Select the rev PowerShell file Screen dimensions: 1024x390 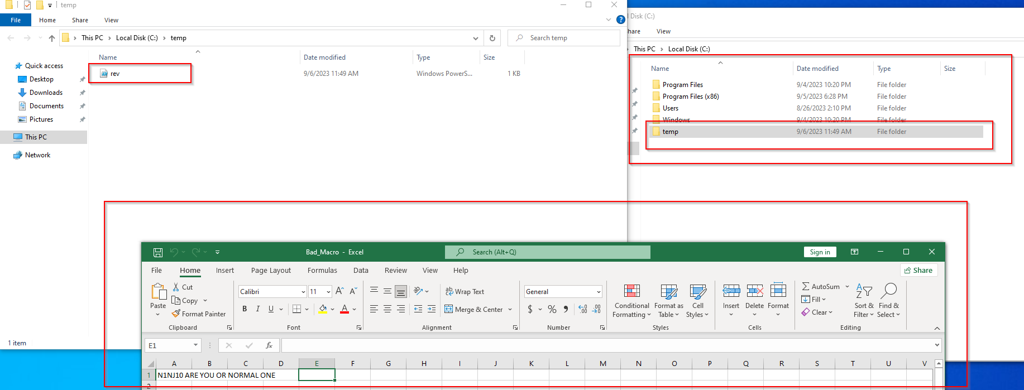point(115,74)
